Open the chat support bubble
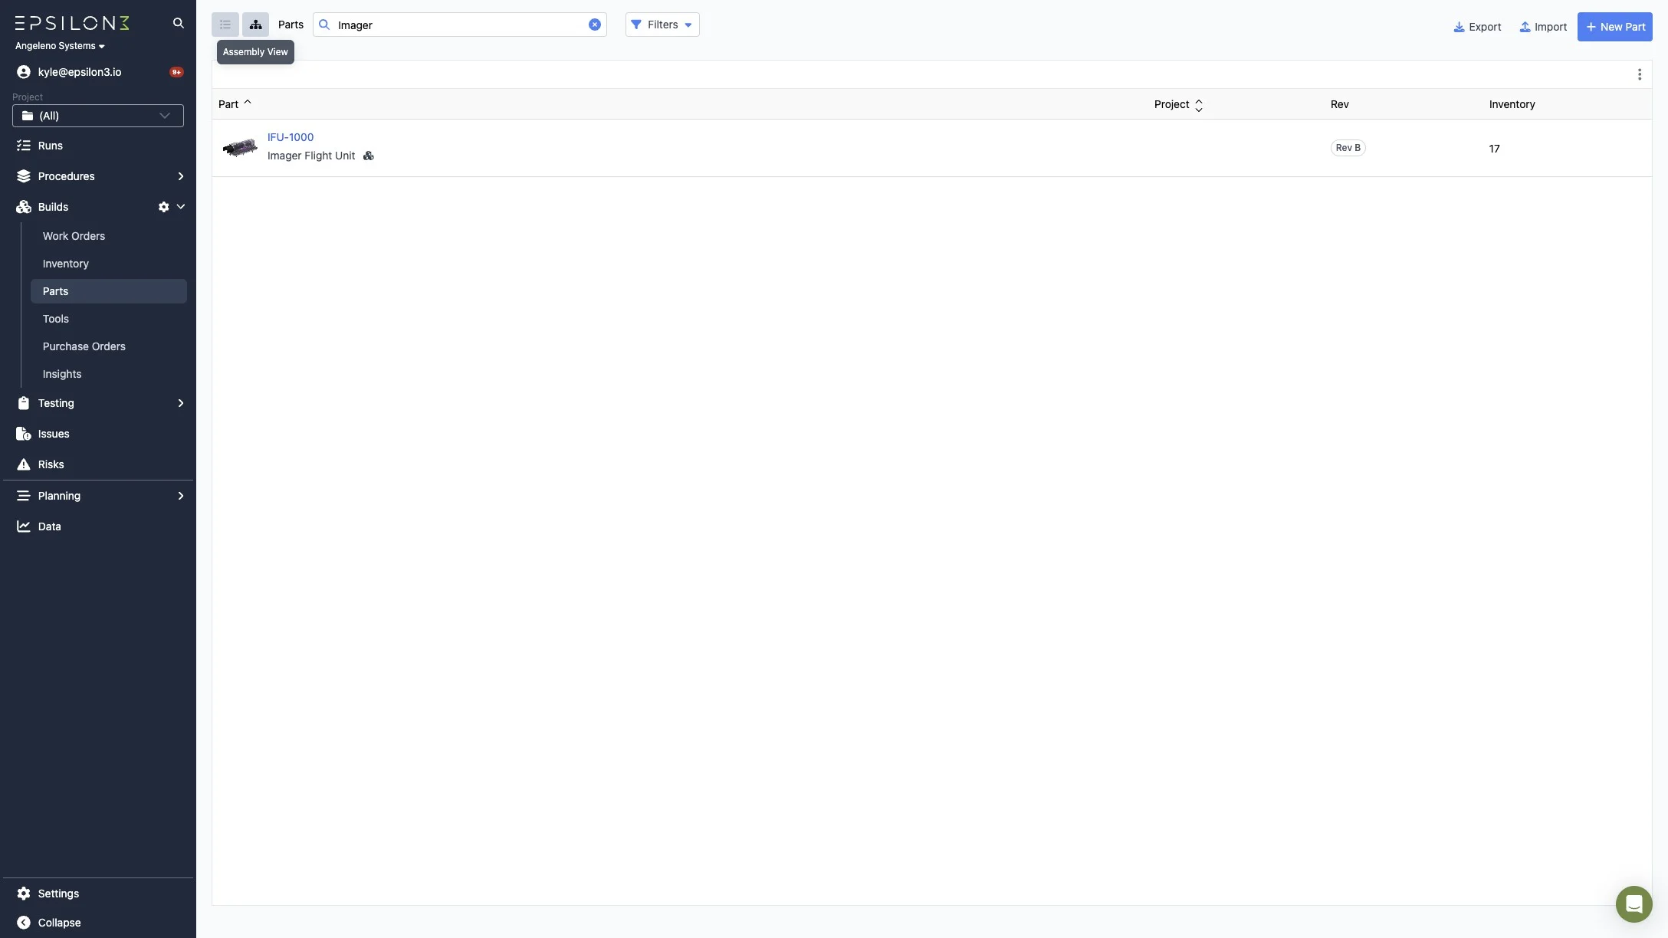 (1634, 904)
